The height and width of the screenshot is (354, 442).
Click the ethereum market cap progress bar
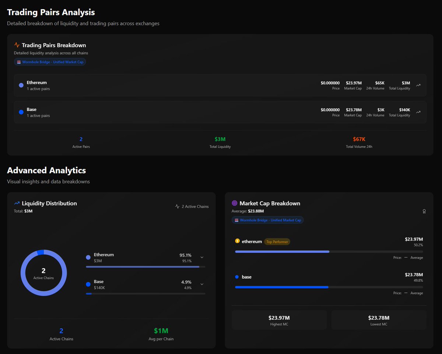tap(329, 251)
